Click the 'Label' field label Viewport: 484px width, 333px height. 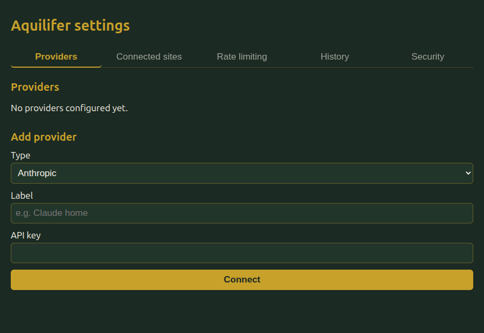click(22, 196)
